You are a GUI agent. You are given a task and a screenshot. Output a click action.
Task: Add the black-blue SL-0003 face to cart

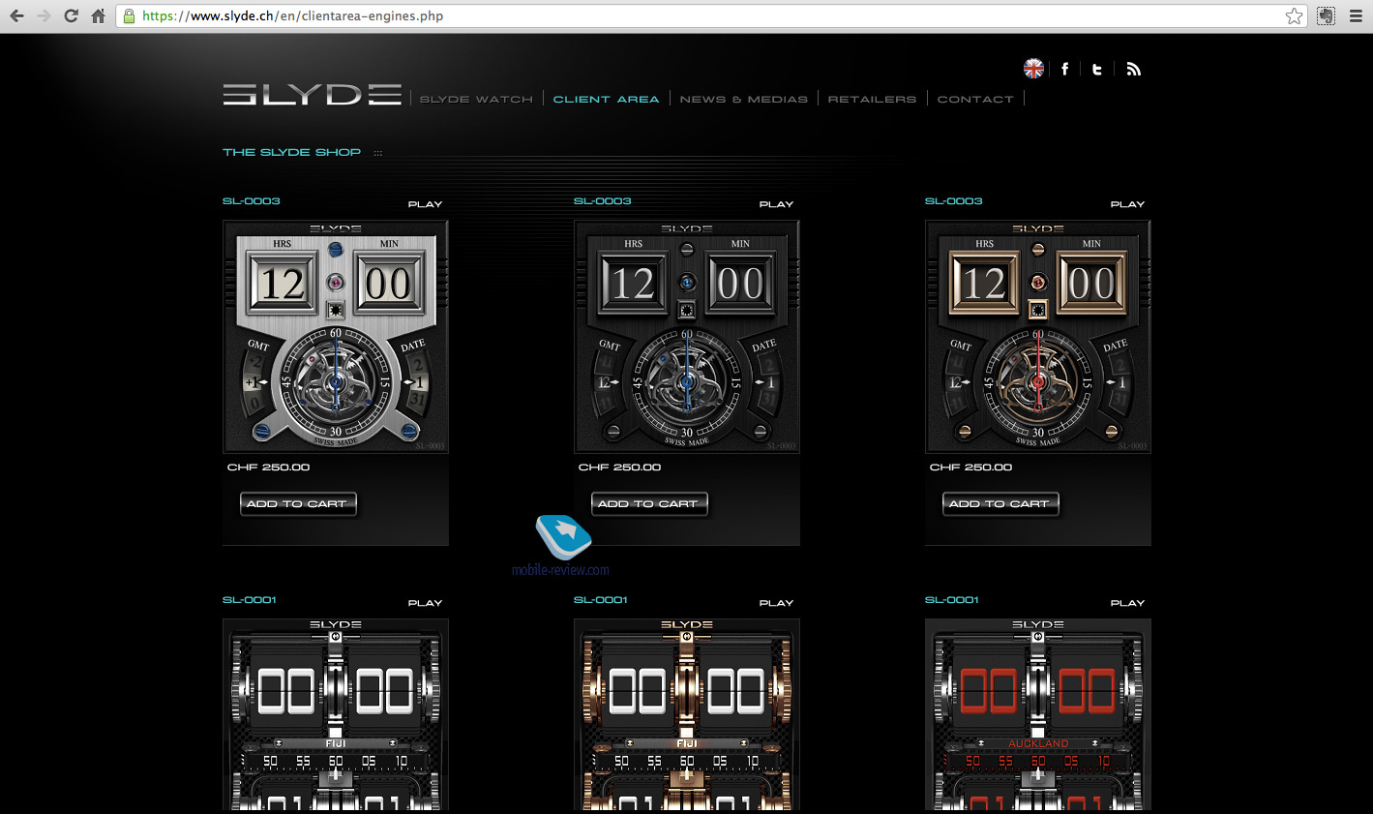click(649, 503)
